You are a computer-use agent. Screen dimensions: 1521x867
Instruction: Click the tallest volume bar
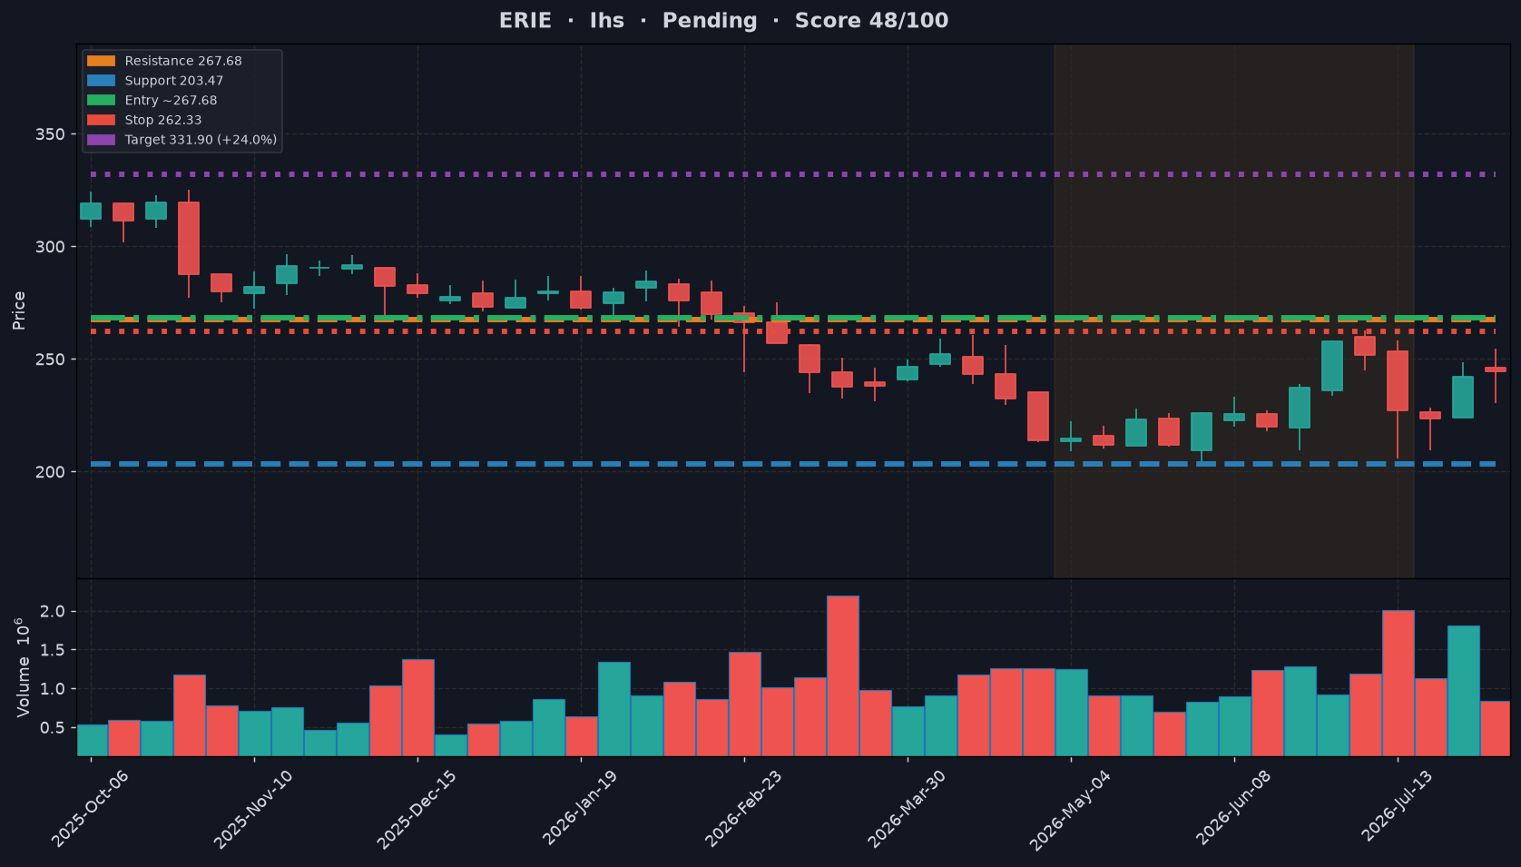[x=843, y=675]
